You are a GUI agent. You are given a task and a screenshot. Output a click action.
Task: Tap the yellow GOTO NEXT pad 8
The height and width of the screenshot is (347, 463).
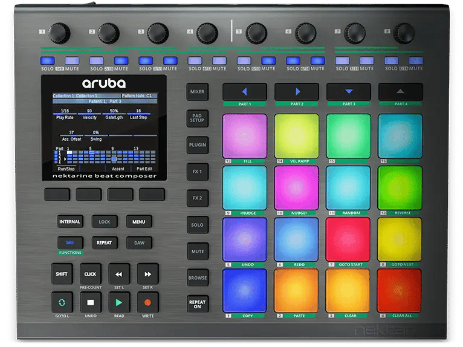400,239
